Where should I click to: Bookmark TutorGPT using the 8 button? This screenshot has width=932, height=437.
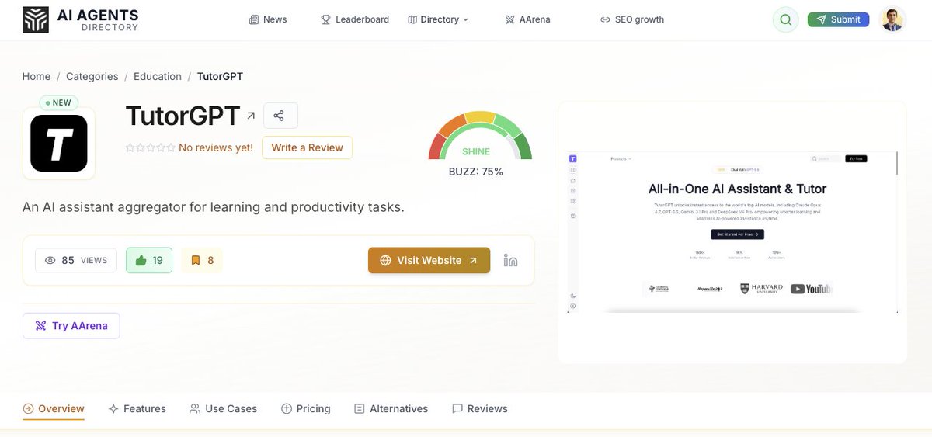(202, 260)
